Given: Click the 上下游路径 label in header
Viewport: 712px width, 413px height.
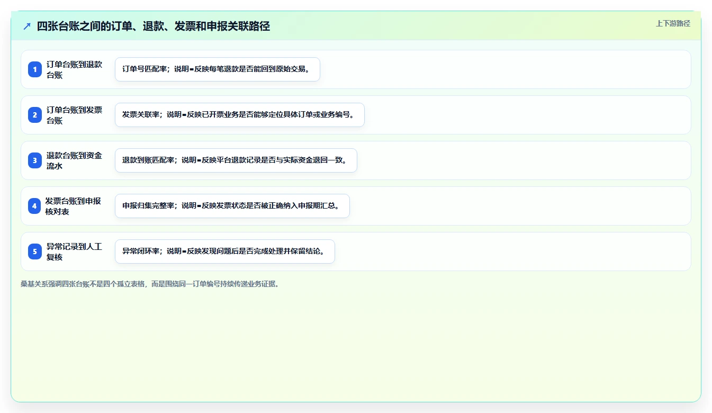Looking at the screenshot, I should (x=673, y=23).
